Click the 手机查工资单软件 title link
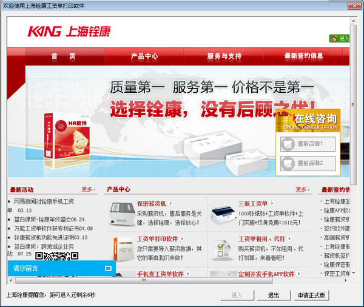364x307 pixels. coord(160,274)
